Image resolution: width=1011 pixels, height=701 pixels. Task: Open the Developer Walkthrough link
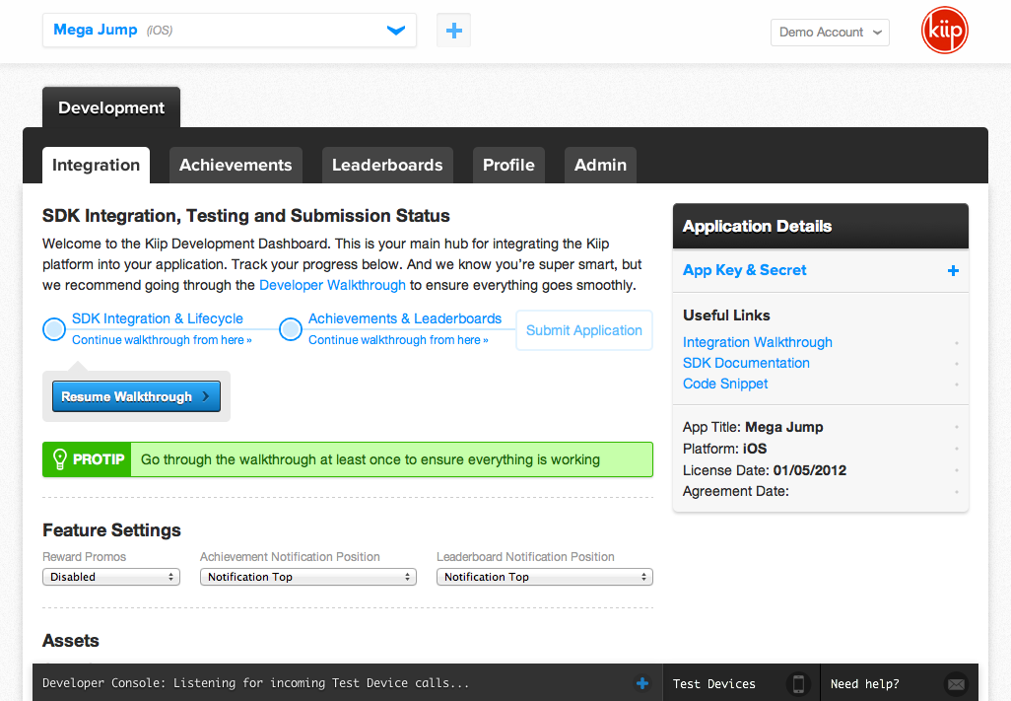(x=332, y=285)
